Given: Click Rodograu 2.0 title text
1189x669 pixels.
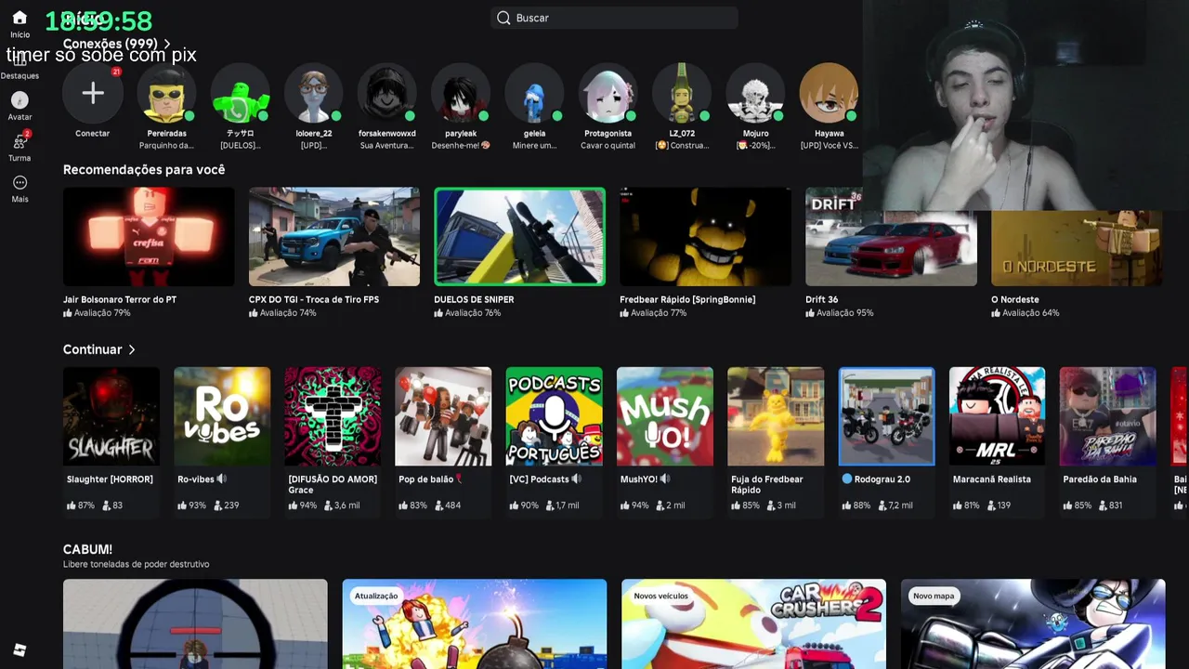Looking at the screenshot, I should pyautogui.click(x=882, y=479).
